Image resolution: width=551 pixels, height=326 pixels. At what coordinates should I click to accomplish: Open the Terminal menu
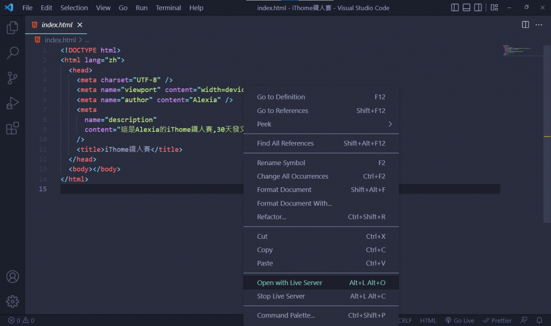(168, 8)
